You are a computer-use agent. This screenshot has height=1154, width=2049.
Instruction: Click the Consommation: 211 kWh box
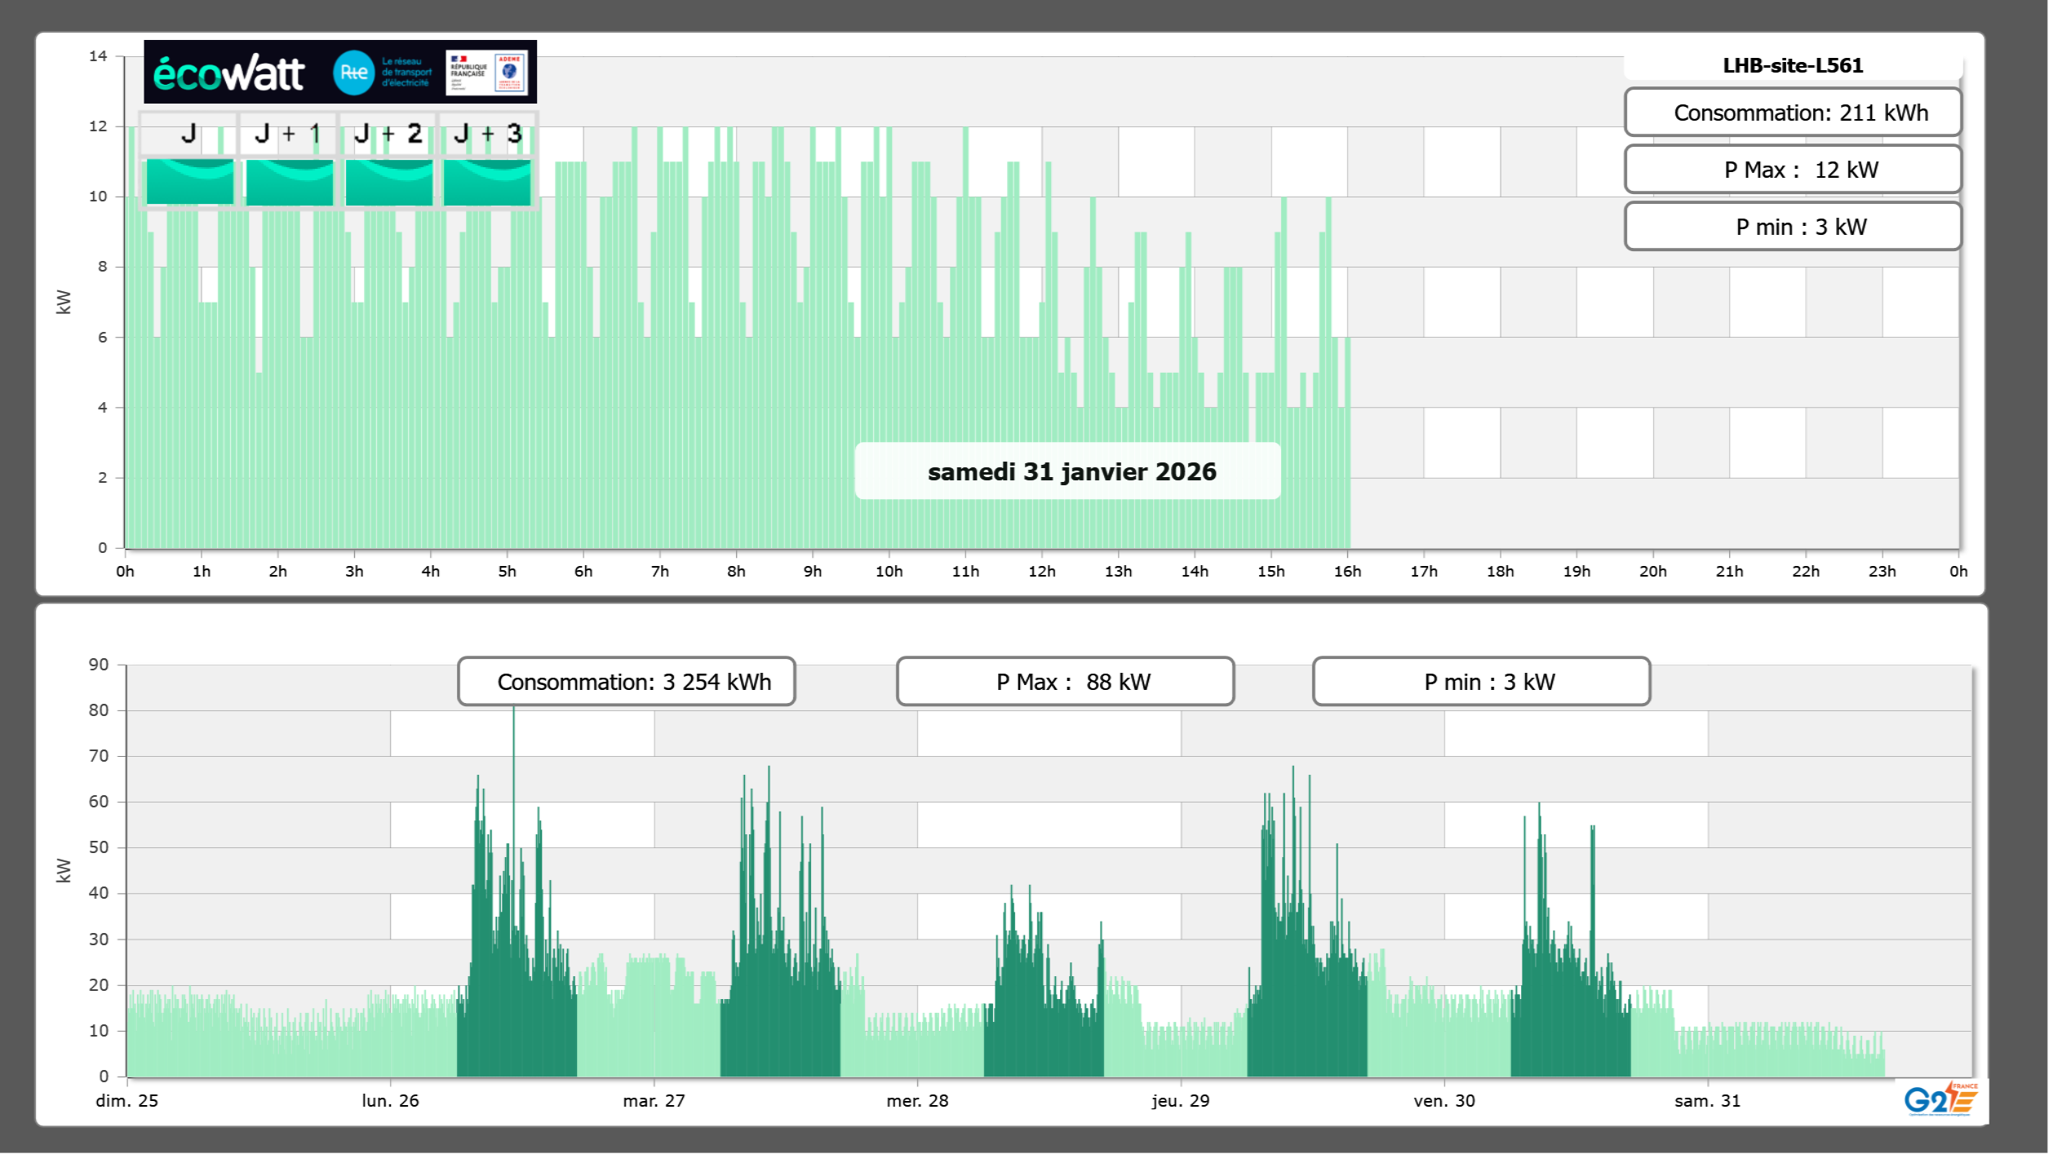click(x=1792, y=113)
